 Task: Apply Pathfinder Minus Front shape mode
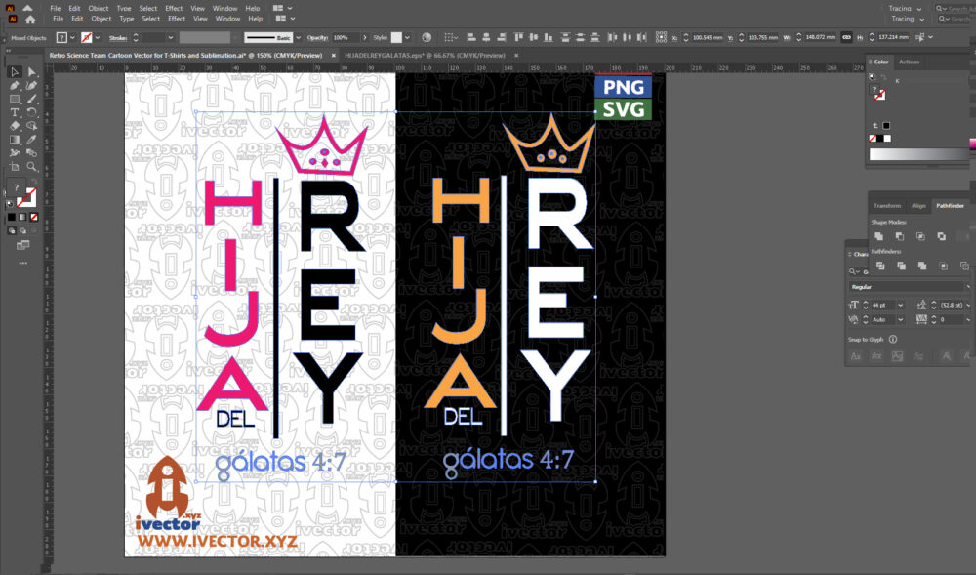(x=900, y=236)
